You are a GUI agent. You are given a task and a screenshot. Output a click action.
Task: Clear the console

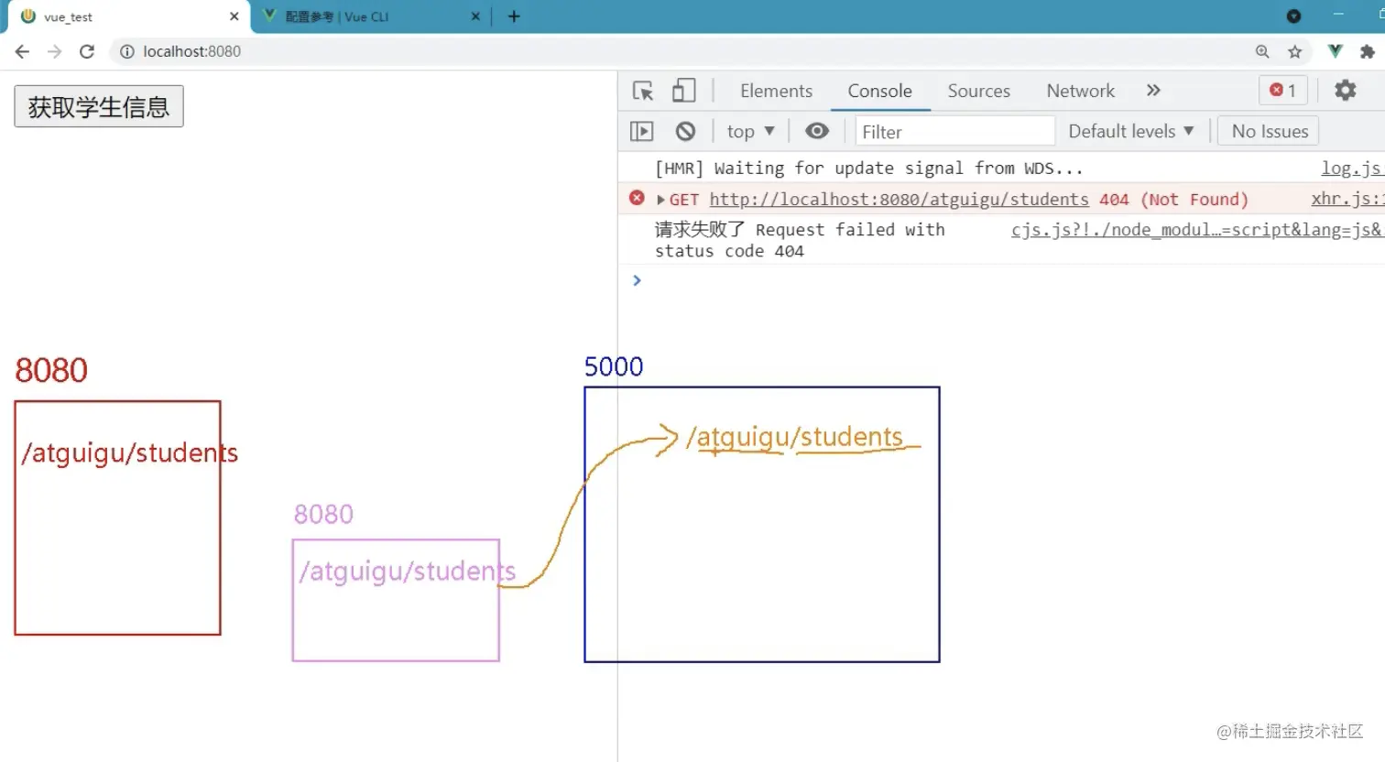pyautogui.click(x=685, y=131)
